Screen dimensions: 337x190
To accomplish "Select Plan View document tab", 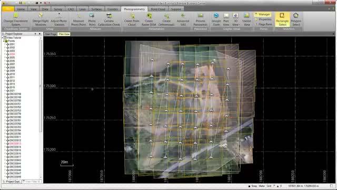I will point(64,34).
